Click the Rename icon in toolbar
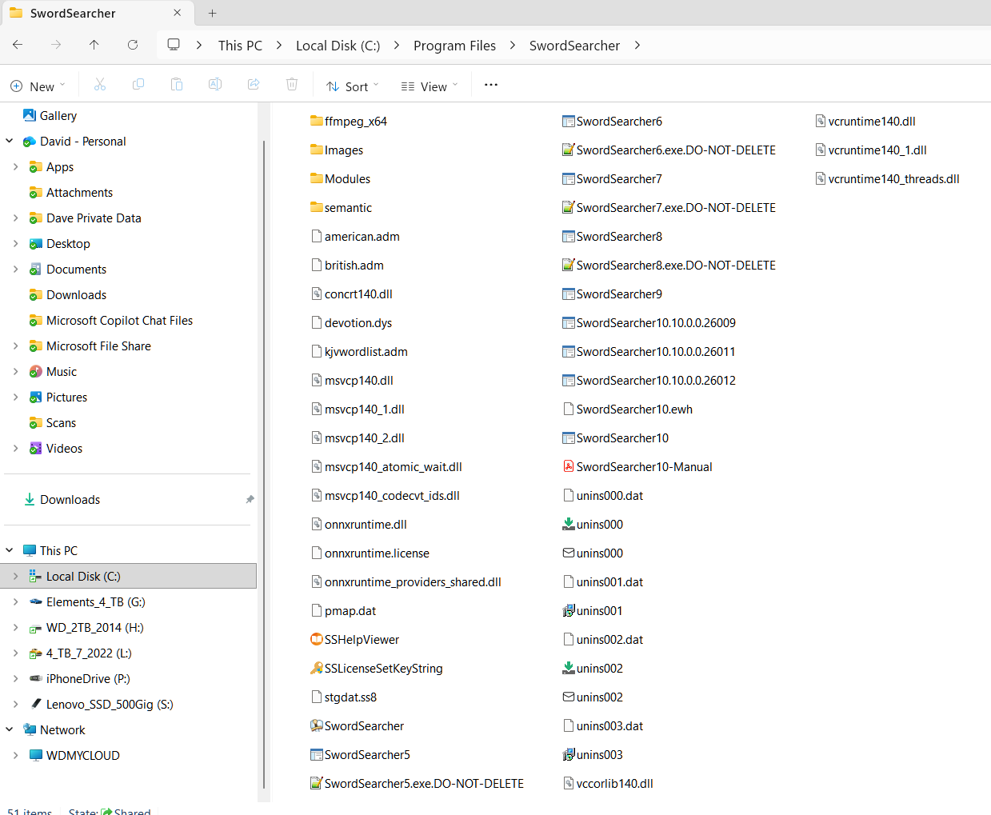The height and width of the screenshot is (815, 991). point(215,85)
